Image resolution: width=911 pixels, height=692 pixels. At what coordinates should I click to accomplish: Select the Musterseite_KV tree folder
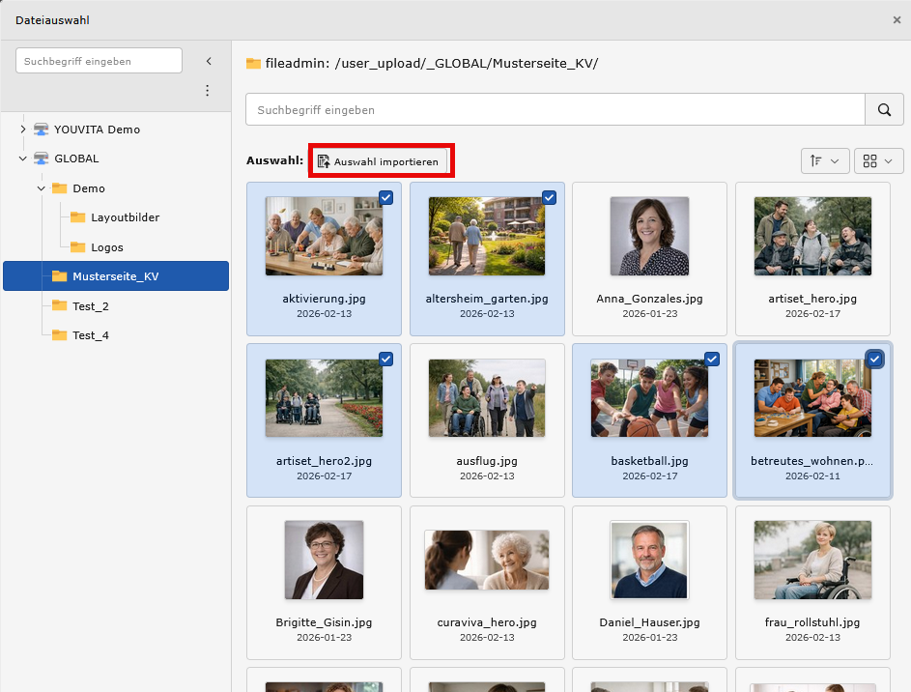pos(116,276)
